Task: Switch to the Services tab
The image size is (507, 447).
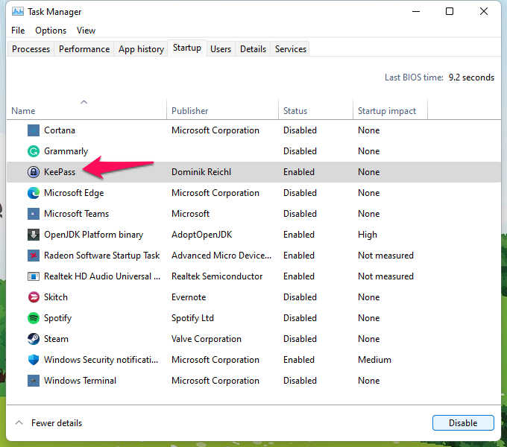Action: coord(290,49)
